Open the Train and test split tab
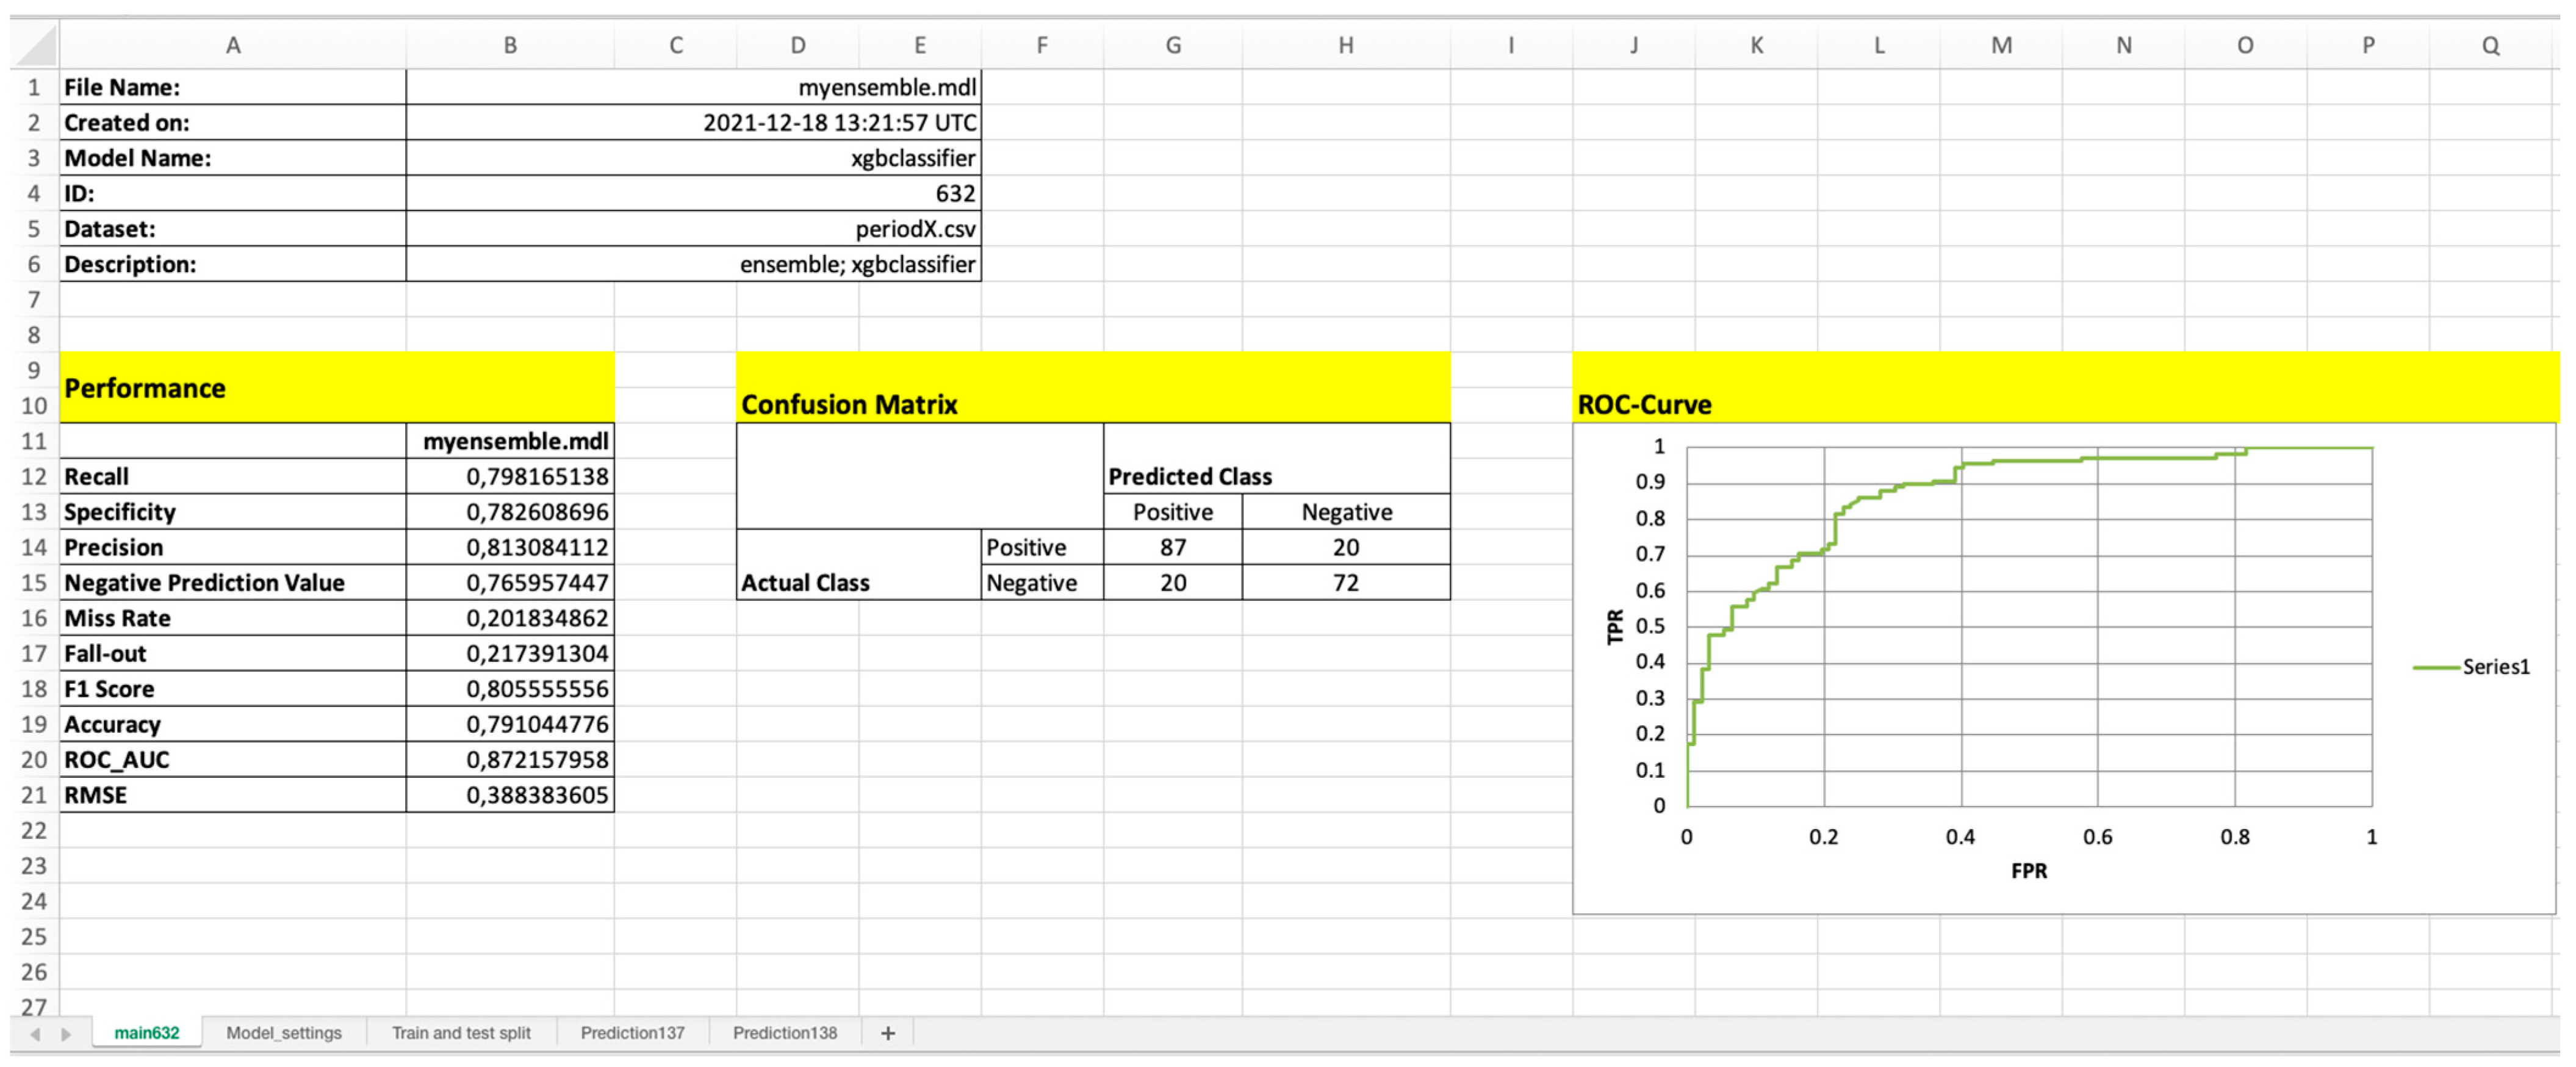Viewport: 2576px width, 1067px height. (x=460, y=1033)
